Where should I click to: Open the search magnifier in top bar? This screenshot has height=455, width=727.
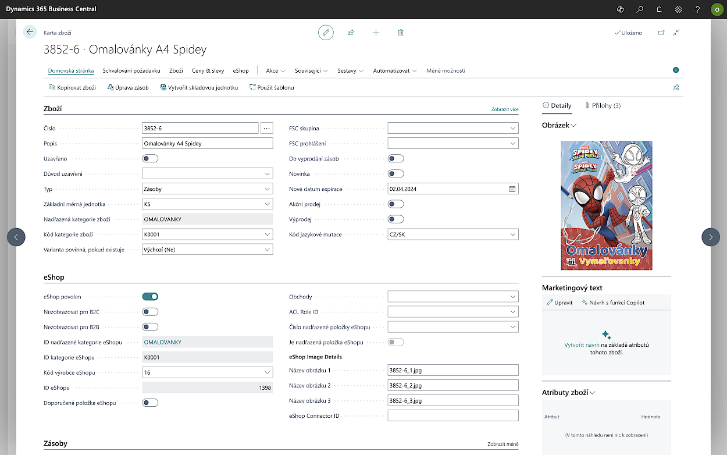[x=640, y=9]
